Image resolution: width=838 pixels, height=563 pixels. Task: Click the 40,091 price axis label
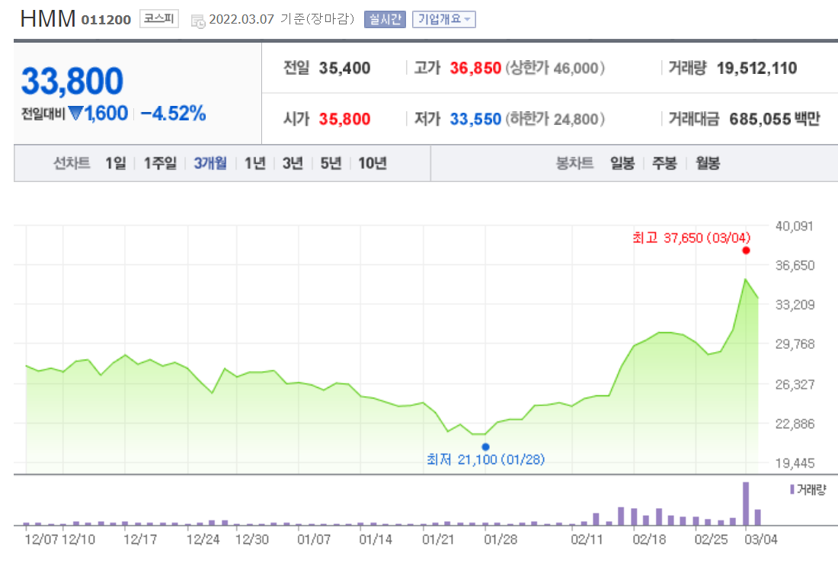(x=794, y=226)
